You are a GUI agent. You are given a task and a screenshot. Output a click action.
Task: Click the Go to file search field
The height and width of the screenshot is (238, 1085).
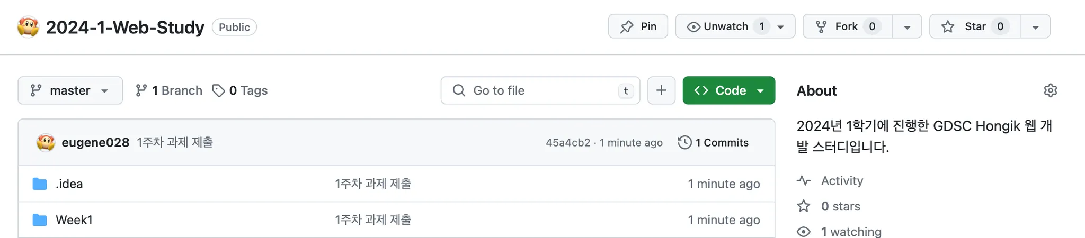[540, 90]
